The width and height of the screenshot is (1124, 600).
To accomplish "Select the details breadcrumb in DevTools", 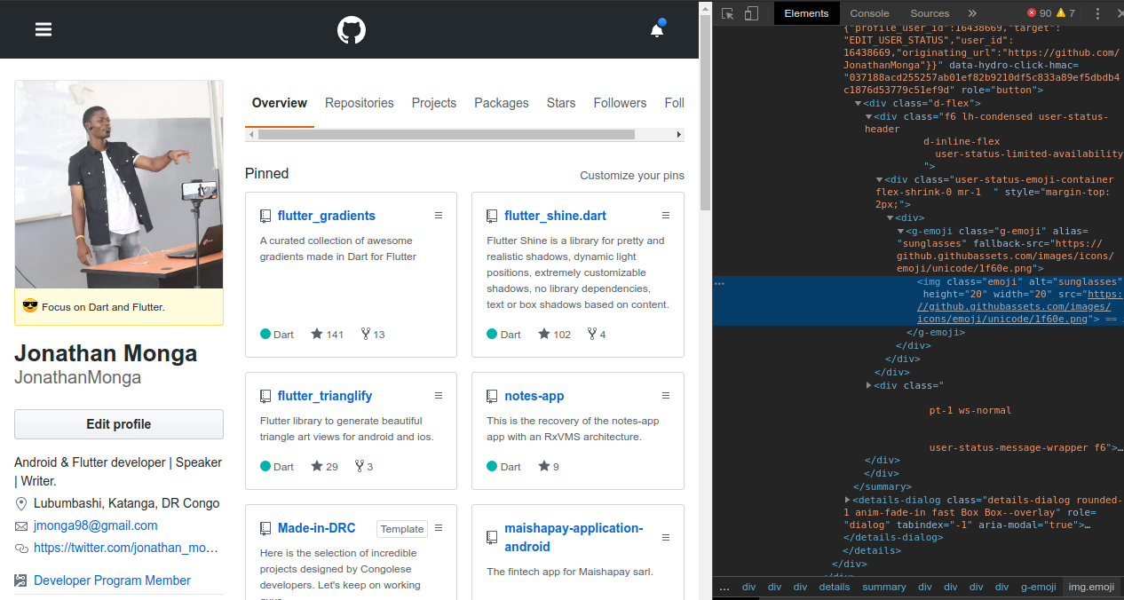I will click(835, 587).
